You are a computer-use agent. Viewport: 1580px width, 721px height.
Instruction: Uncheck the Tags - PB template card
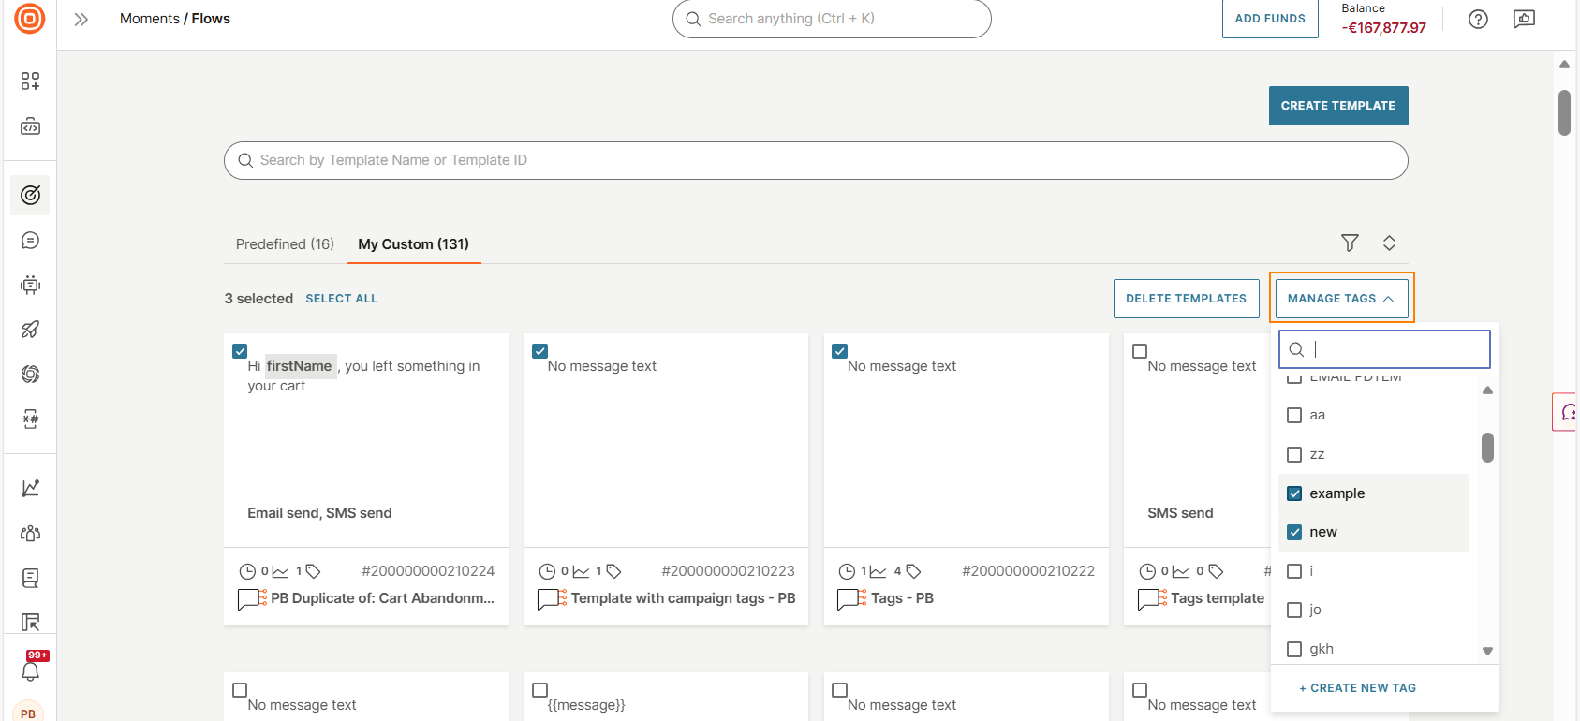[839, 351]
